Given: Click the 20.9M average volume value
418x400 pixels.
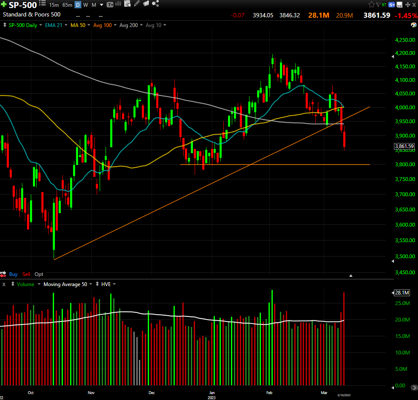Looking at the screenshot, I should (x=345, y=16).
